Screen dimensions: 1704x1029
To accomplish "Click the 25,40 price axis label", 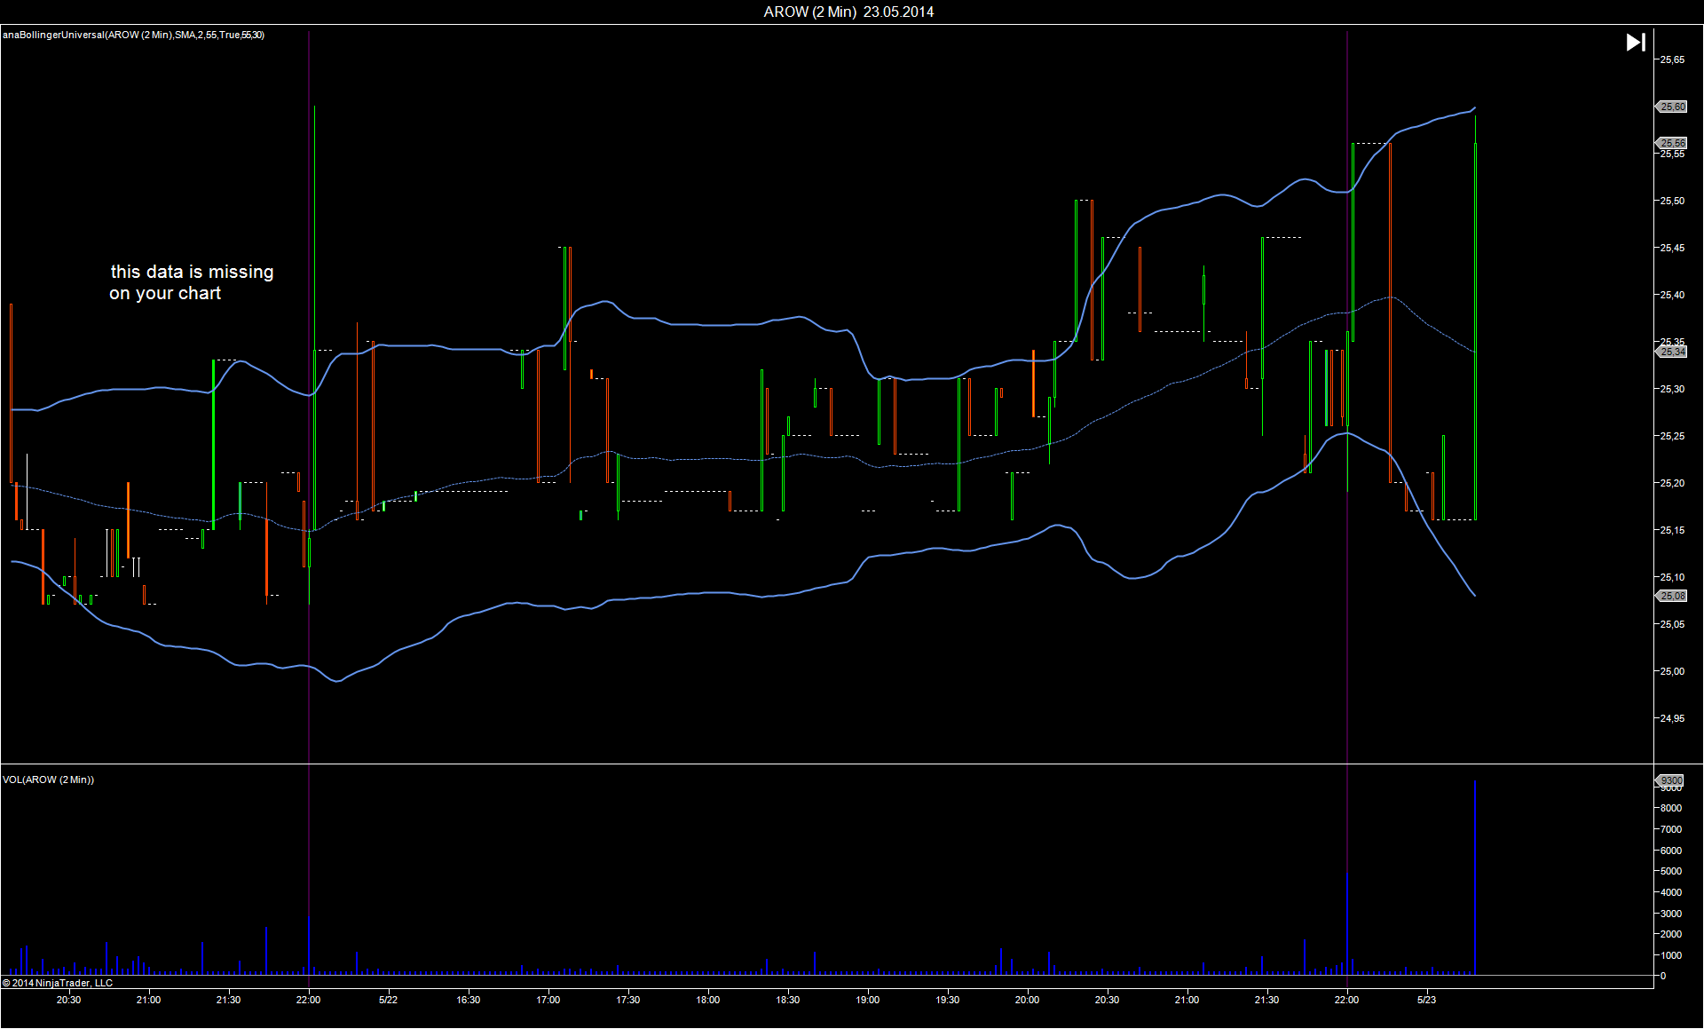I will click(1672, 295).
